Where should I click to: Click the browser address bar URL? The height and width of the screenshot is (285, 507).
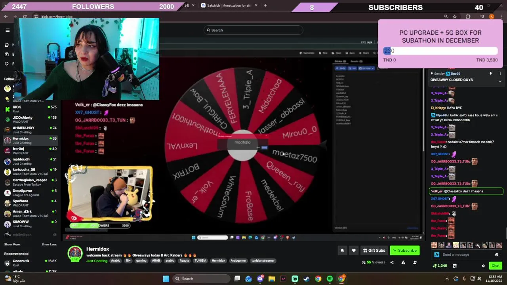[x=57, y=17]
